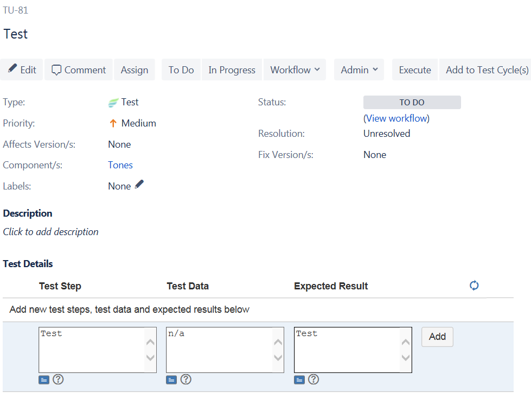The width and height of the screenshot is (531, 398).
Task: Click the Affects Version/s None value
Action: coord(119,144)
